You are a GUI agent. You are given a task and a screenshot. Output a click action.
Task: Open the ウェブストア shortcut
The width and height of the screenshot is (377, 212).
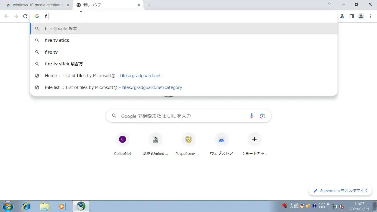[221, 144]
